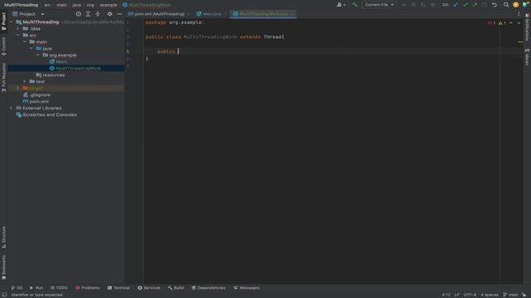Image resolution: width=531 pixels, height=298 pixels.
Task: Open the TODO tool window tab
Action: tap(59, 288)
